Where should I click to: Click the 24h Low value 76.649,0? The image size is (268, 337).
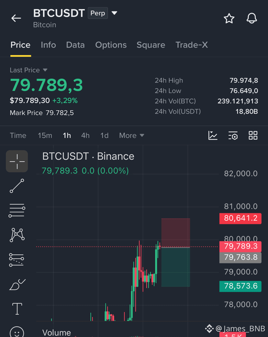[x=244, y=91]
